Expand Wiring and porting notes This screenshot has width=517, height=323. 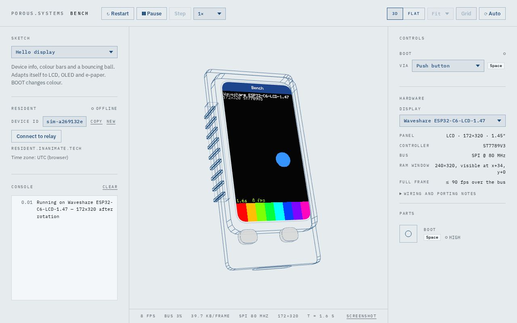(x=438, y=194)
